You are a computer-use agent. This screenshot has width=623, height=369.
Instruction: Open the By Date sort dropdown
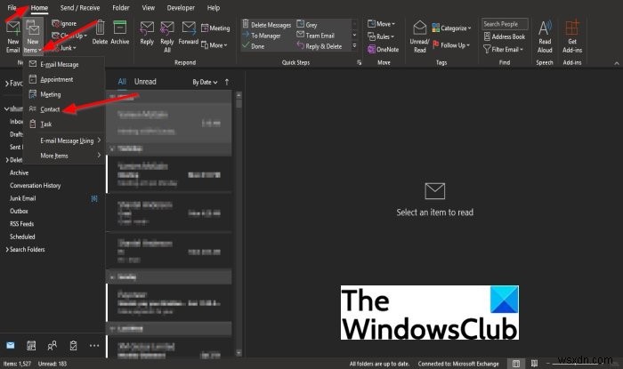pyautogui.click(x=205, y=82)
